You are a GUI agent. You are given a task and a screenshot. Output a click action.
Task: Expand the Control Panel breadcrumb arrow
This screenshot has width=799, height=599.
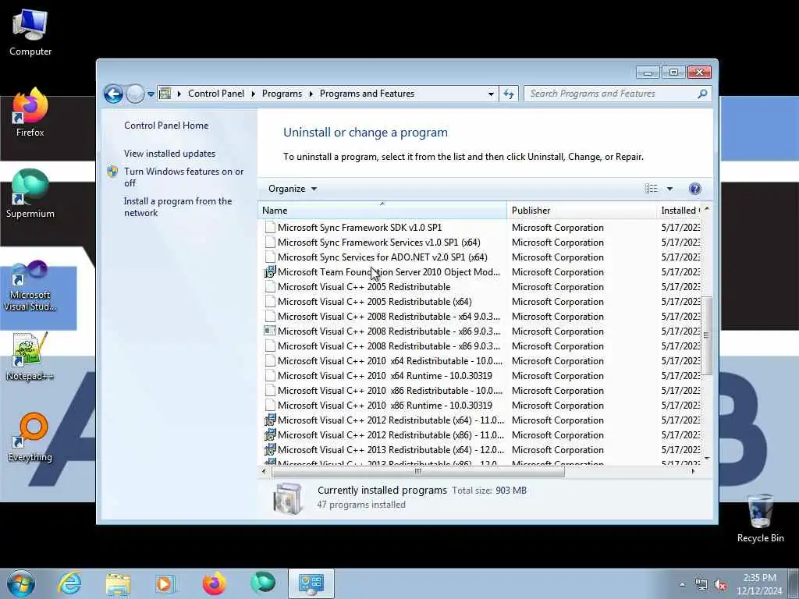tap(254, 94)
